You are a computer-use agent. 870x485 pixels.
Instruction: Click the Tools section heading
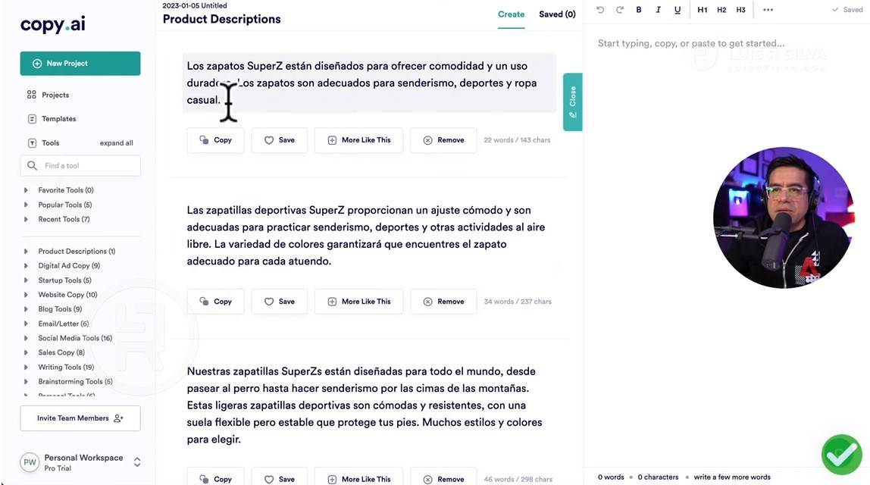click(43, 142)
